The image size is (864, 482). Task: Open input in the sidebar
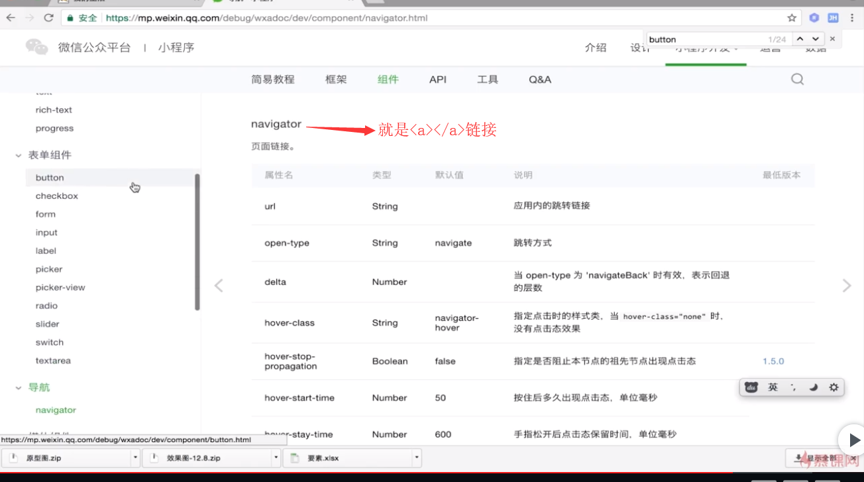click(x=46, y=233)
